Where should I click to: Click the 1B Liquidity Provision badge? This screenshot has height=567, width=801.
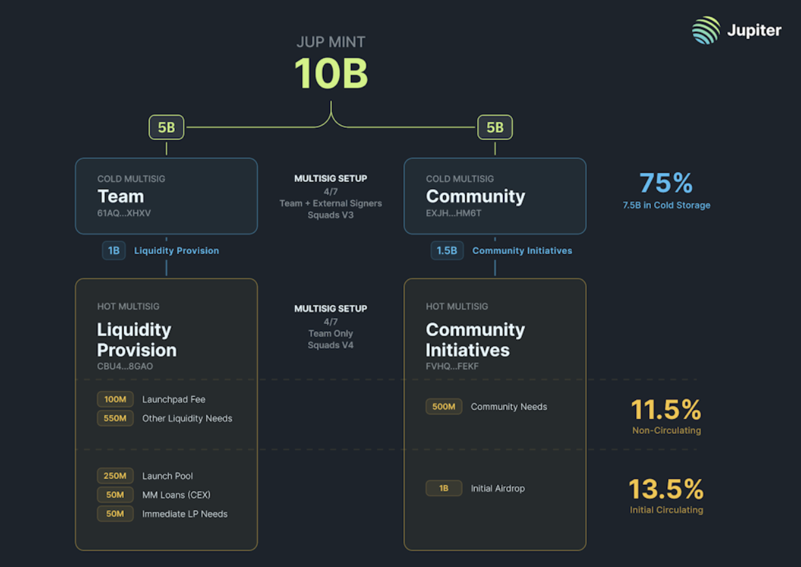[x=113, y=250]
